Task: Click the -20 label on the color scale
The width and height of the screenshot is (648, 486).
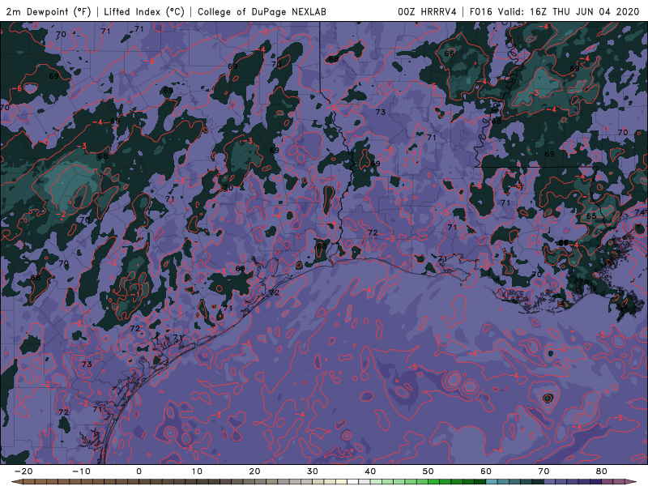Action: point(23,471)
